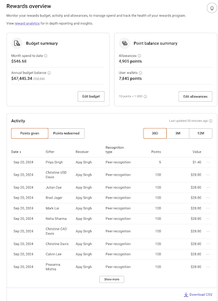This screenshot has width=218, height=301.
Task: Click info icon next to User wallets
Action: pos(140,73)
